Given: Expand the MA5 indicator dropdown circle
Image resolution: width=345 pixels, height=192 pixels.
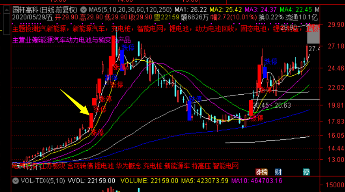Looking at the screenshot, I should coord(83,9).
